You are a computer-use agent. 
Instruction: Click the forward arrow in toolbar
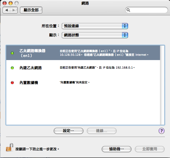pos(14,10)
